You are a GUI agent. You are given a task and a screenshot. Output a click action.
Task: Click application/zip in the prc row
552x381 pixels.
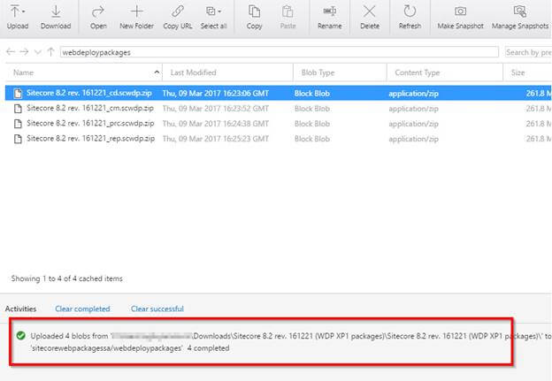click(413, 124)
